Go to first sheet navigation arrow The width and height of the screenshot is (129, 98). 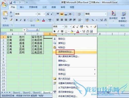[x=2, y=92]
